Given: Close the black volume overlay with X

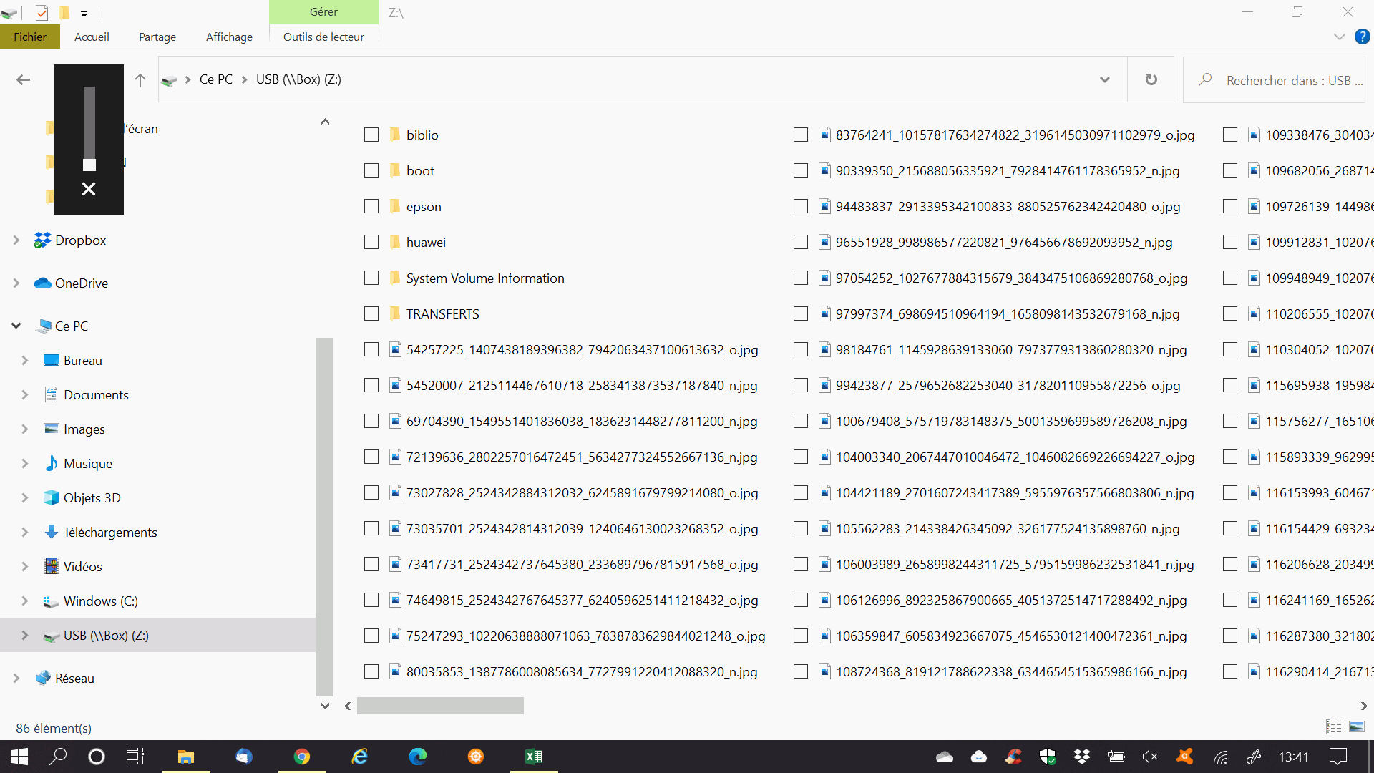Looking at the screenshot, I should tap(89, 189).
